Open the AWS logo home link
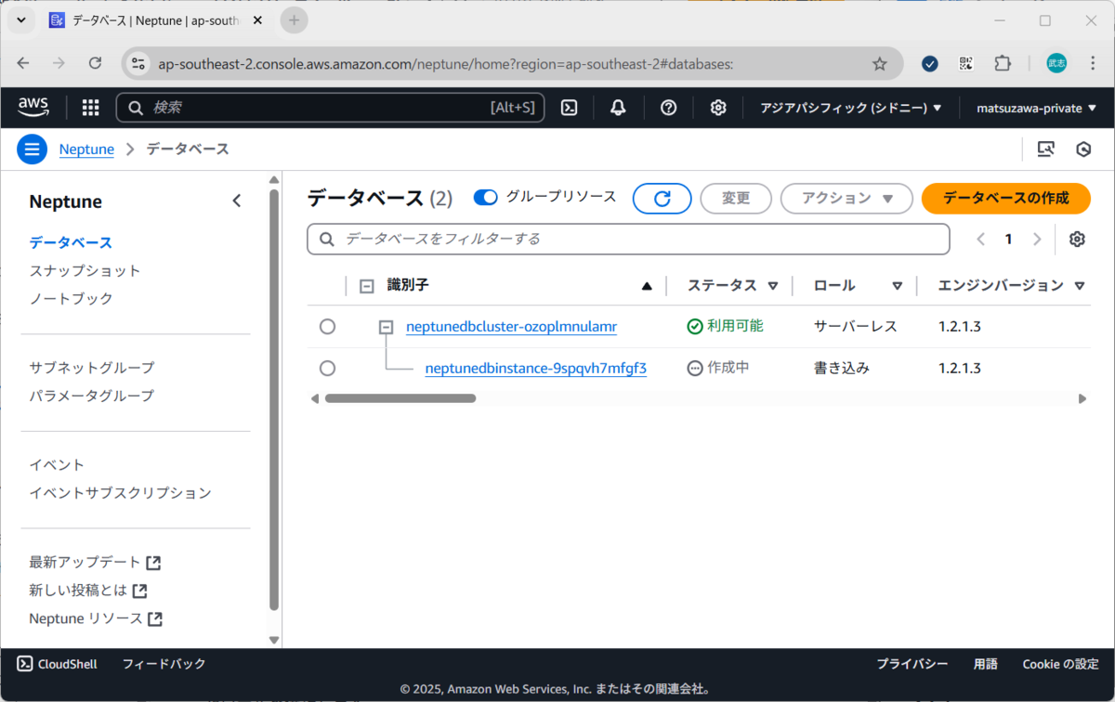1115x702 pixels. 33,108
